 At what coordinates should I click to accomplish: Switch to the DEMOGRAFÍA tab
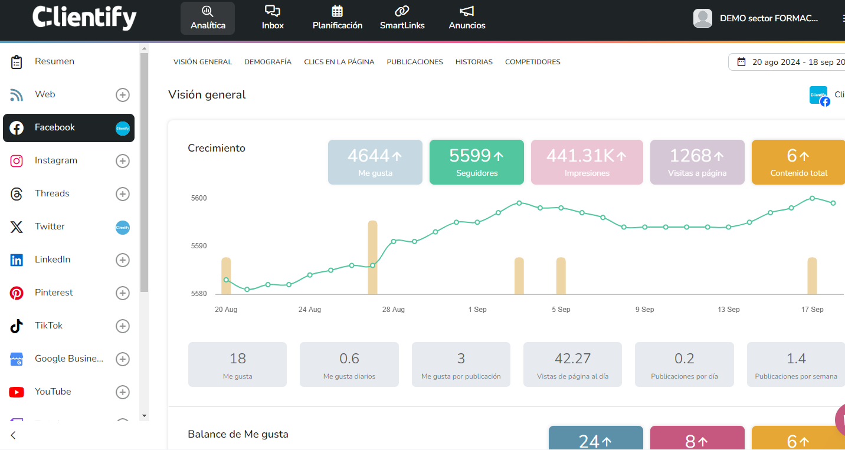pos(268,62)
